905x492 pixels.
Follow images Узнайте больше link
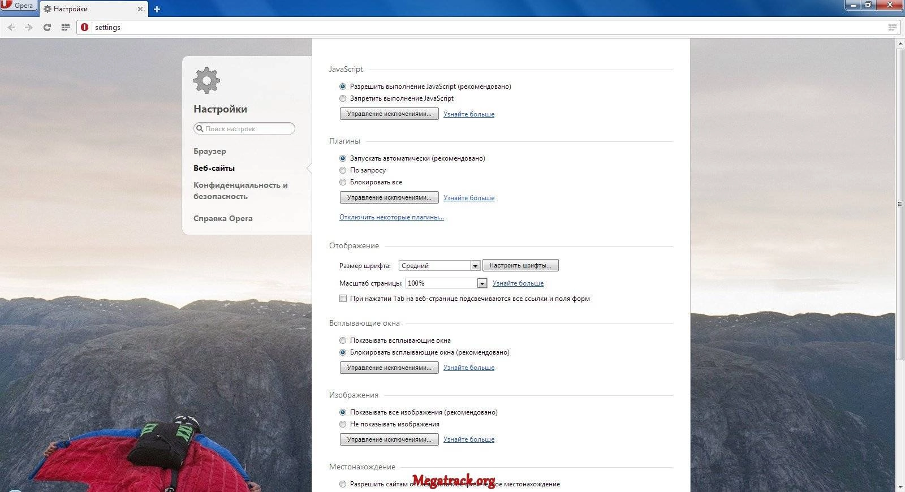(469, 439)
